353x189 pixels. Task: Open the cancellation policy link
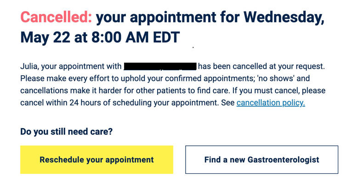pos(271,103)
